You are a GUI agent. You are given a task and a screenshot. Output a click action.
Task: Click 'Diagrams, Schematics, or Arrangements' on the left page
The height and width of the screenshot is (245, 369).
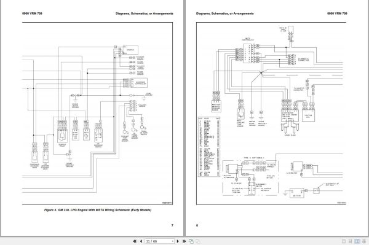pyautogui.click(x=145, y=14)
